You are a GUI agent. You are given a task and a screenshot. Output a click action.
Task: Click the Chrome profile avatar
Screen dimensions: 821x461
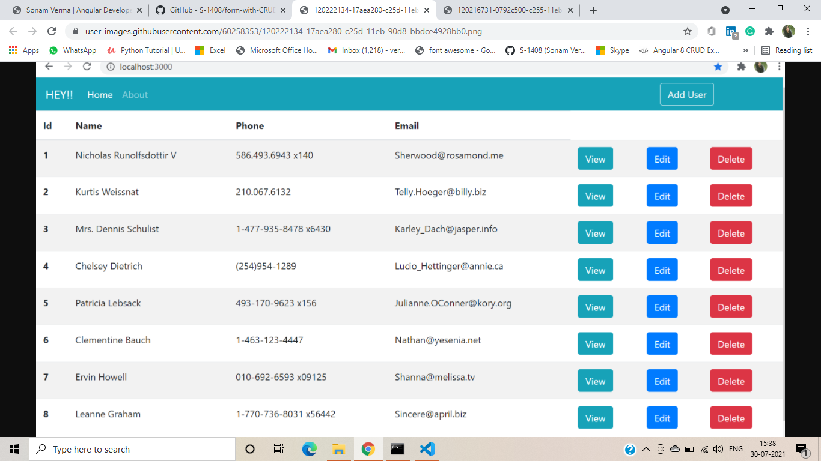click(x=789, y=31)
